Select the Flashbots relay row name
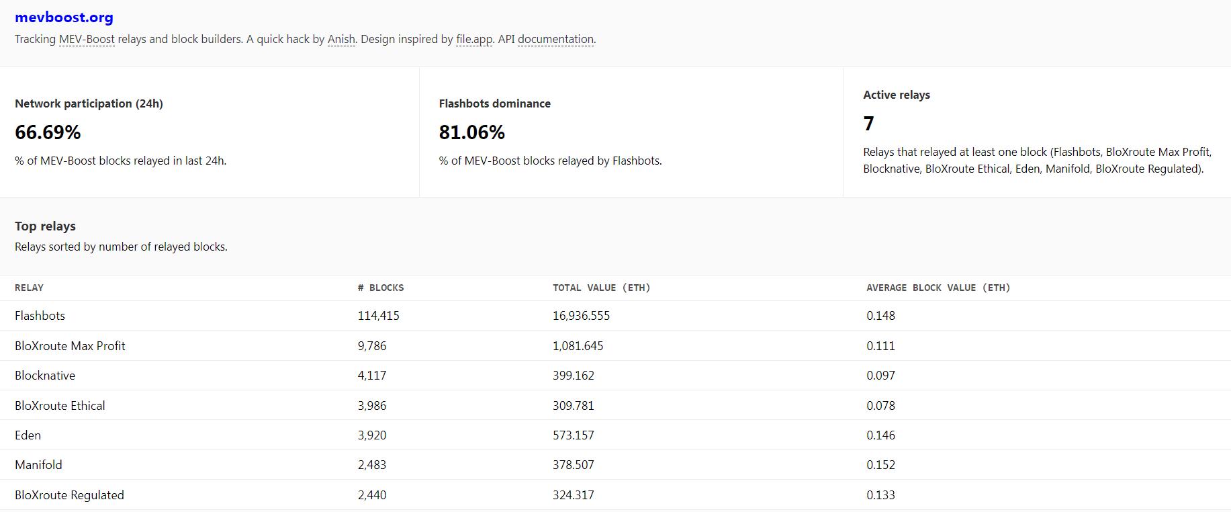 coord(40,316)
